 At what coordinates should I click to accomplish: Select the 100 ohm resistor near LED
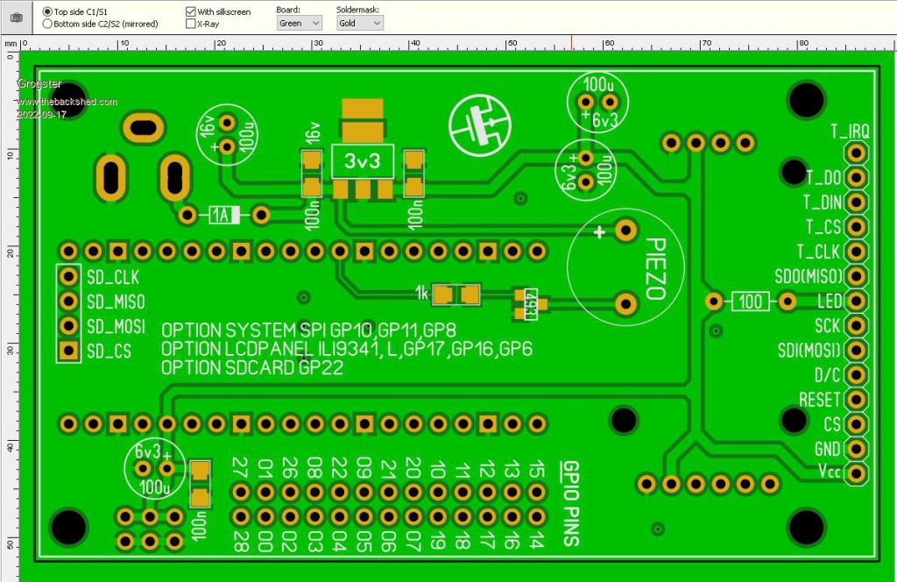tap(751, 302)
